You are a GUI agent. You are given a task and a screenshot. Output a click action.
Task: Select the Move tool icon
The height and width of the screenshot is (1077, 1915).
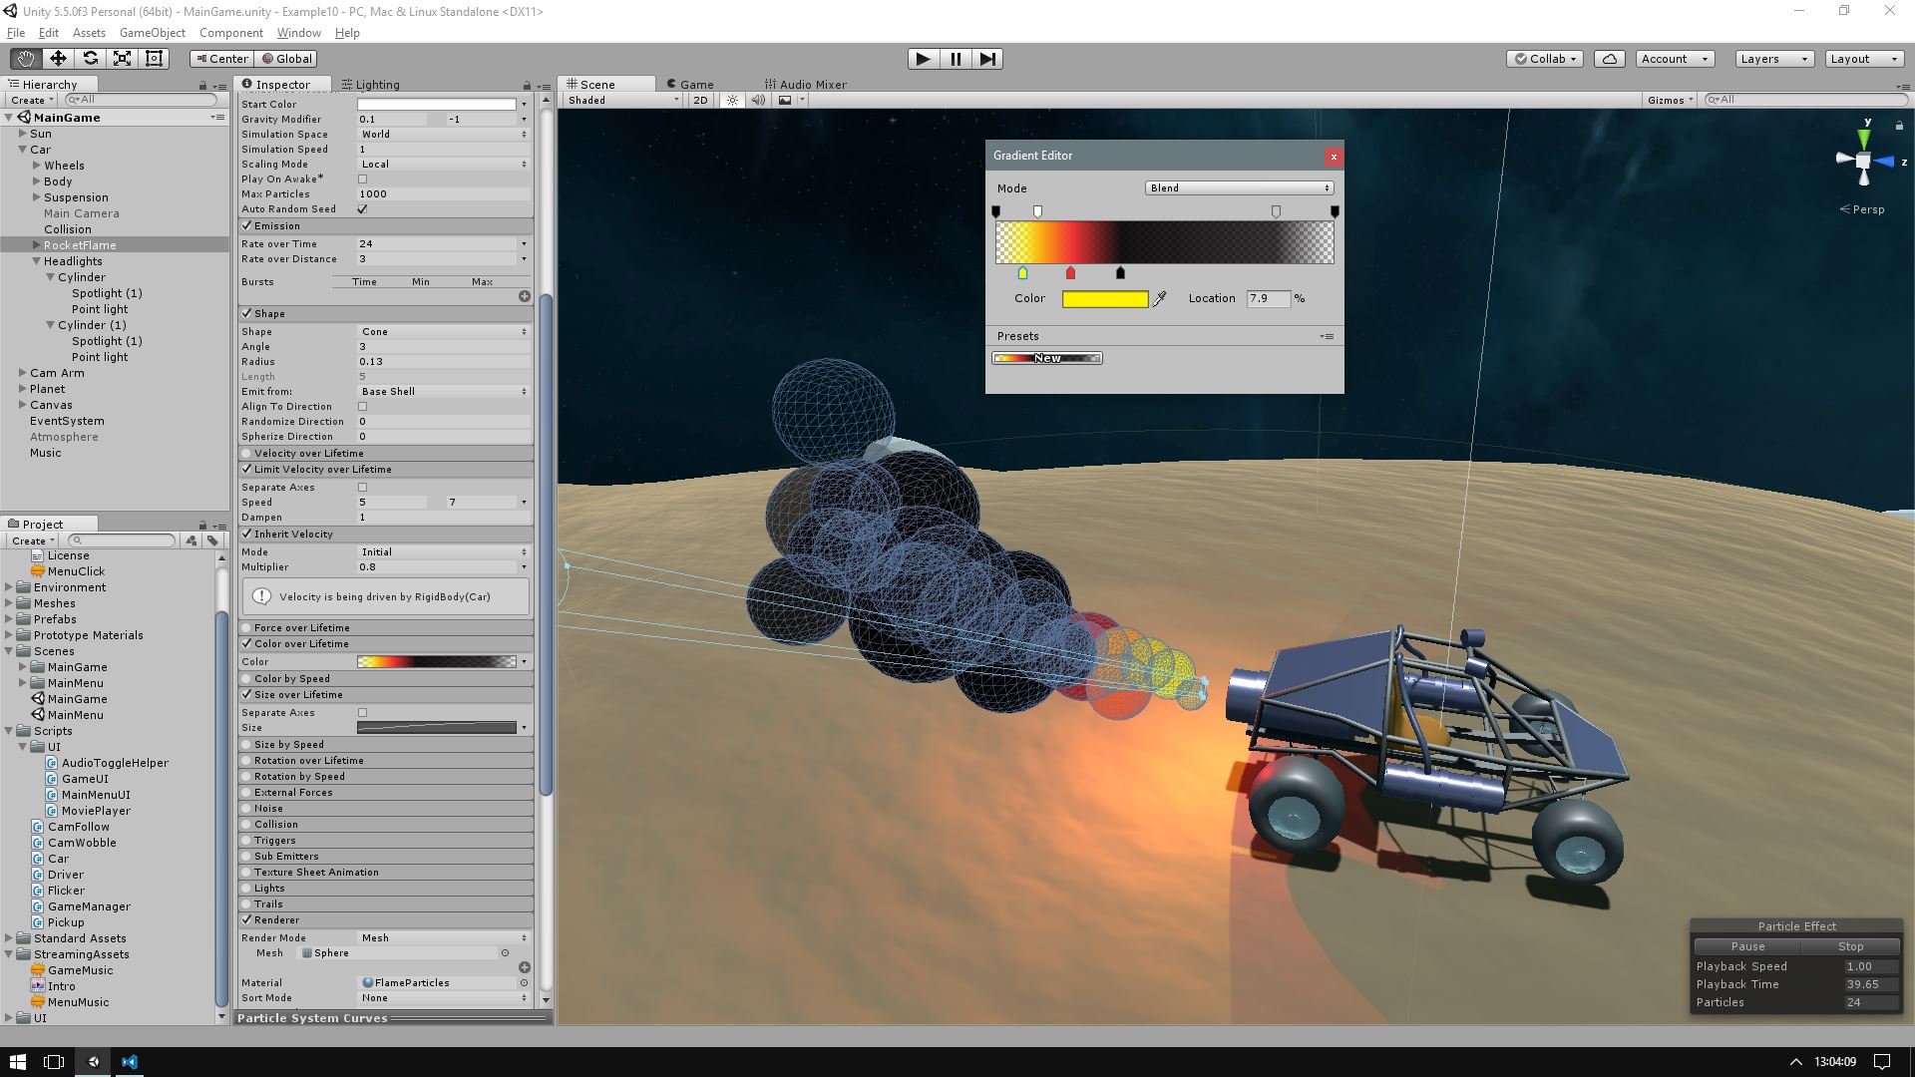pos(58,59)
